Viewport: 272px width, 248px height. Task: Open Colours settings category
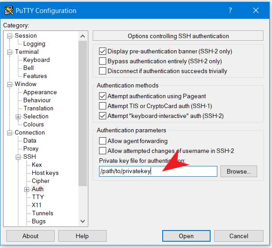click(34, 124)
